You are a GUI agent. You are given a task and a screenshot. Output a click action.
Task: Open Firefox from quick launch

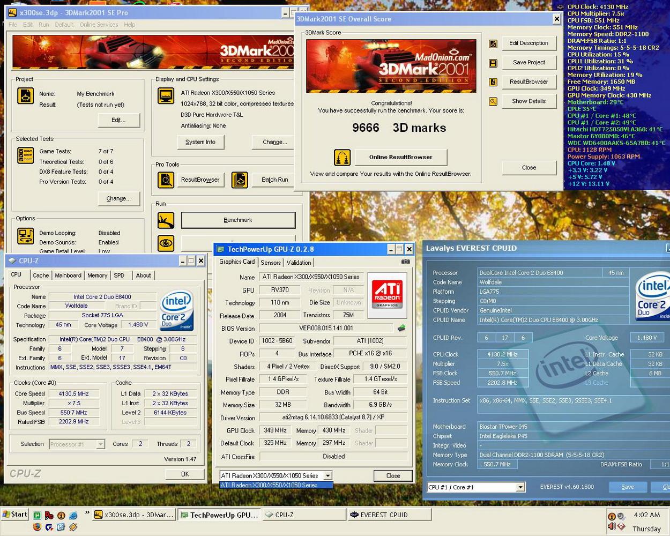coord(37,527)
